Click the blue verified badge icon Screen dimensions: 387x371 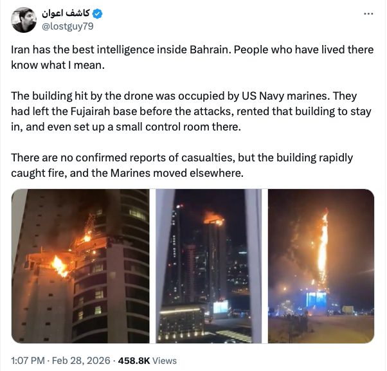point(97,14)
